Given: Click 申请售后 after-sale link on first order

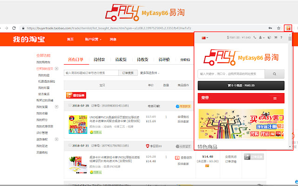Looking at the screenshot, I should coord(183,117).
